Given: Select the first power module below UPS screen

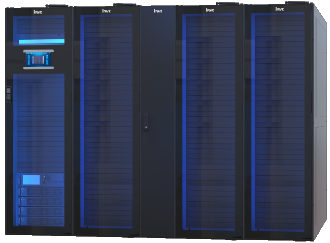Looking at the screenshot, I should (42, 192).
